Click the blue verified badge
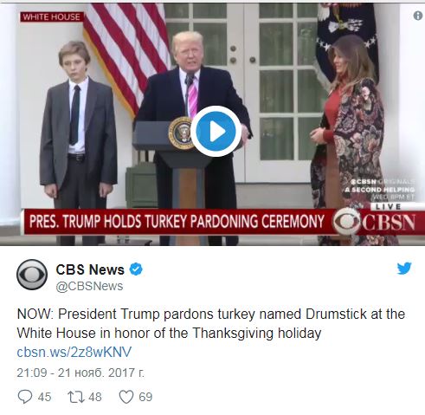This screenshot has height=415, width=425. (x=136, y=269)
